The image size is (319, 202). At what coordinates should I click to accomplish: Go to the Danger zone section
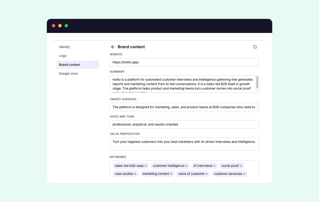click(x=78, y=74)
